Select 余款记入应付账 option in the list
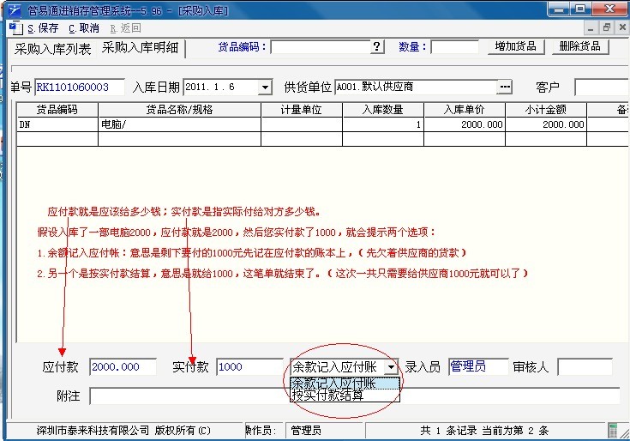Image resolution: width=630 pixels, height=441 pixels. (345, 383)
